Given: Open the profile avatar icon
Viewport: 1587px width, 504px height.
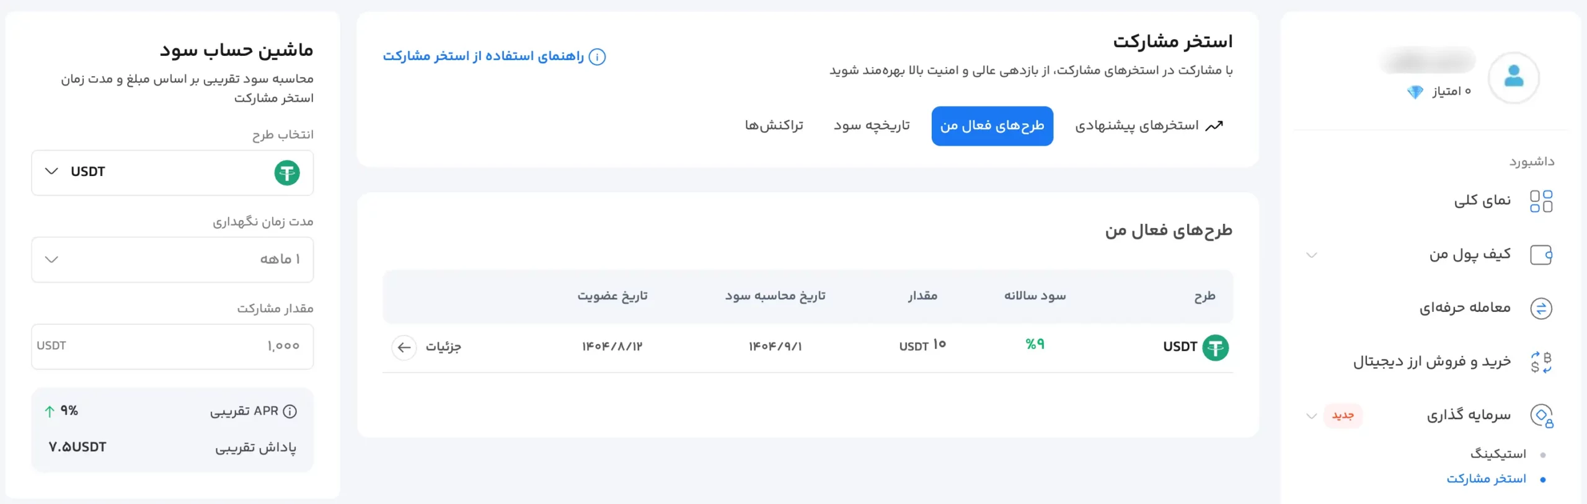Looking at the screenshot, I should click(1514, 76).
